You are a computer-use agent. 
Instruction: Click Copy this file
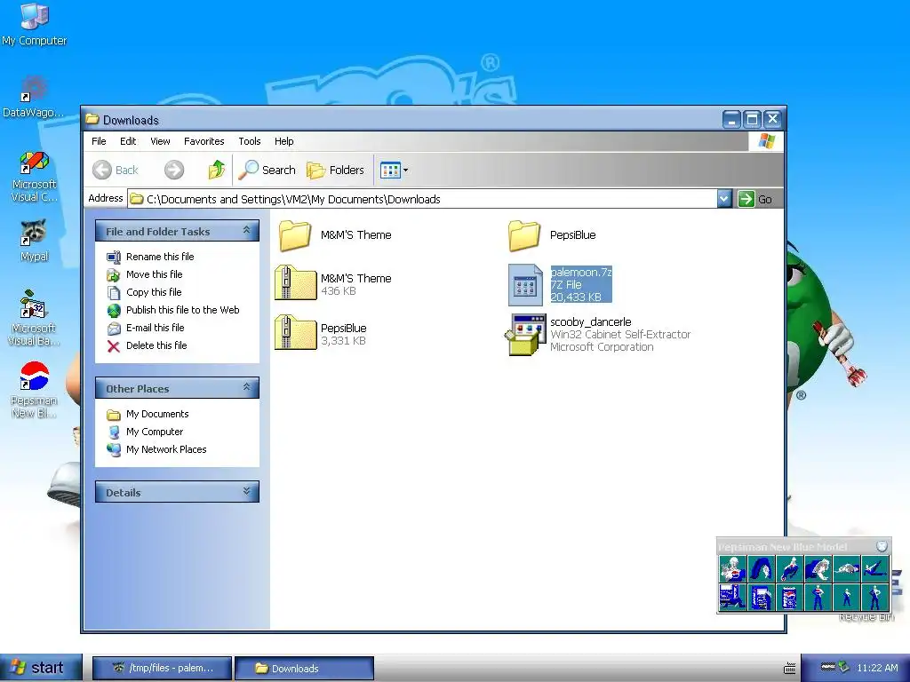pyautogui.click(x=144, y=292)
